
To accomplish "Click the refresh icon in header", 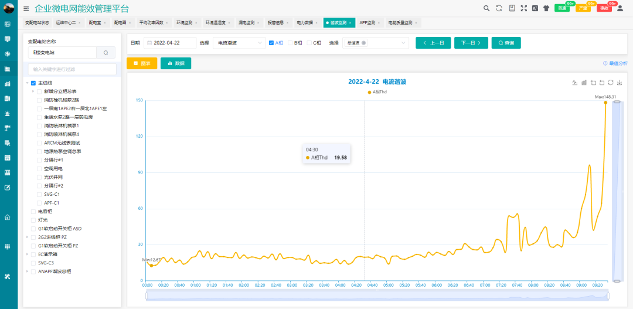I will coord(499,8).
